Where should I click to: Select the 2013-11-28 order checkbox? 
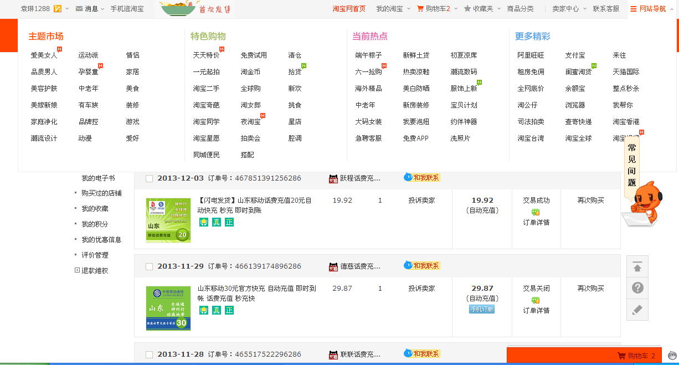click(149, 354)
